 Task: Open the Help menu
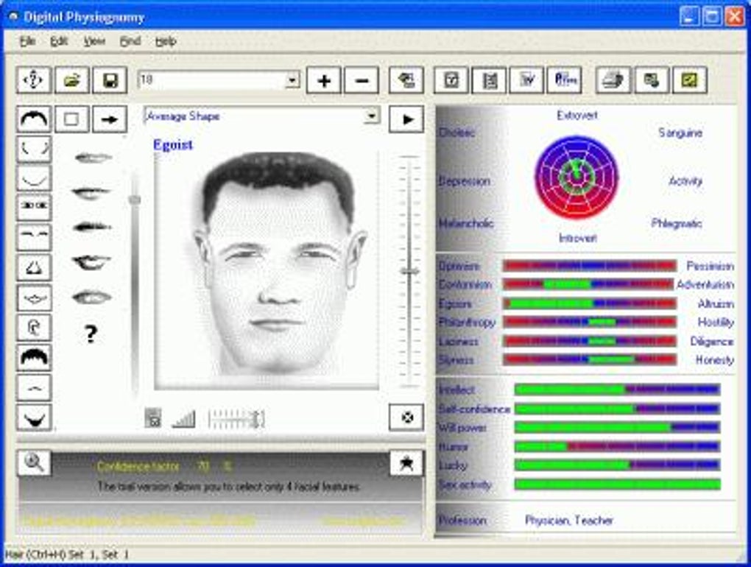click(166, 42)
